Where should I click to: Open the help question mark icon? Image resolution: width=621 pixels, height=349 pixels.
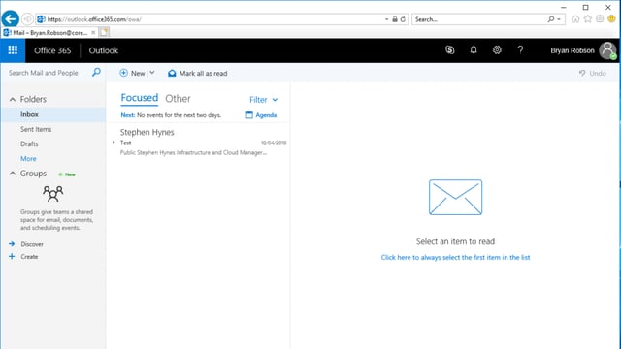(x=520, y=49)
